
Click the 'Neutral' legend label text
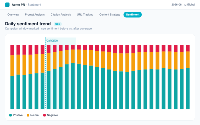(x=35, y=115)
